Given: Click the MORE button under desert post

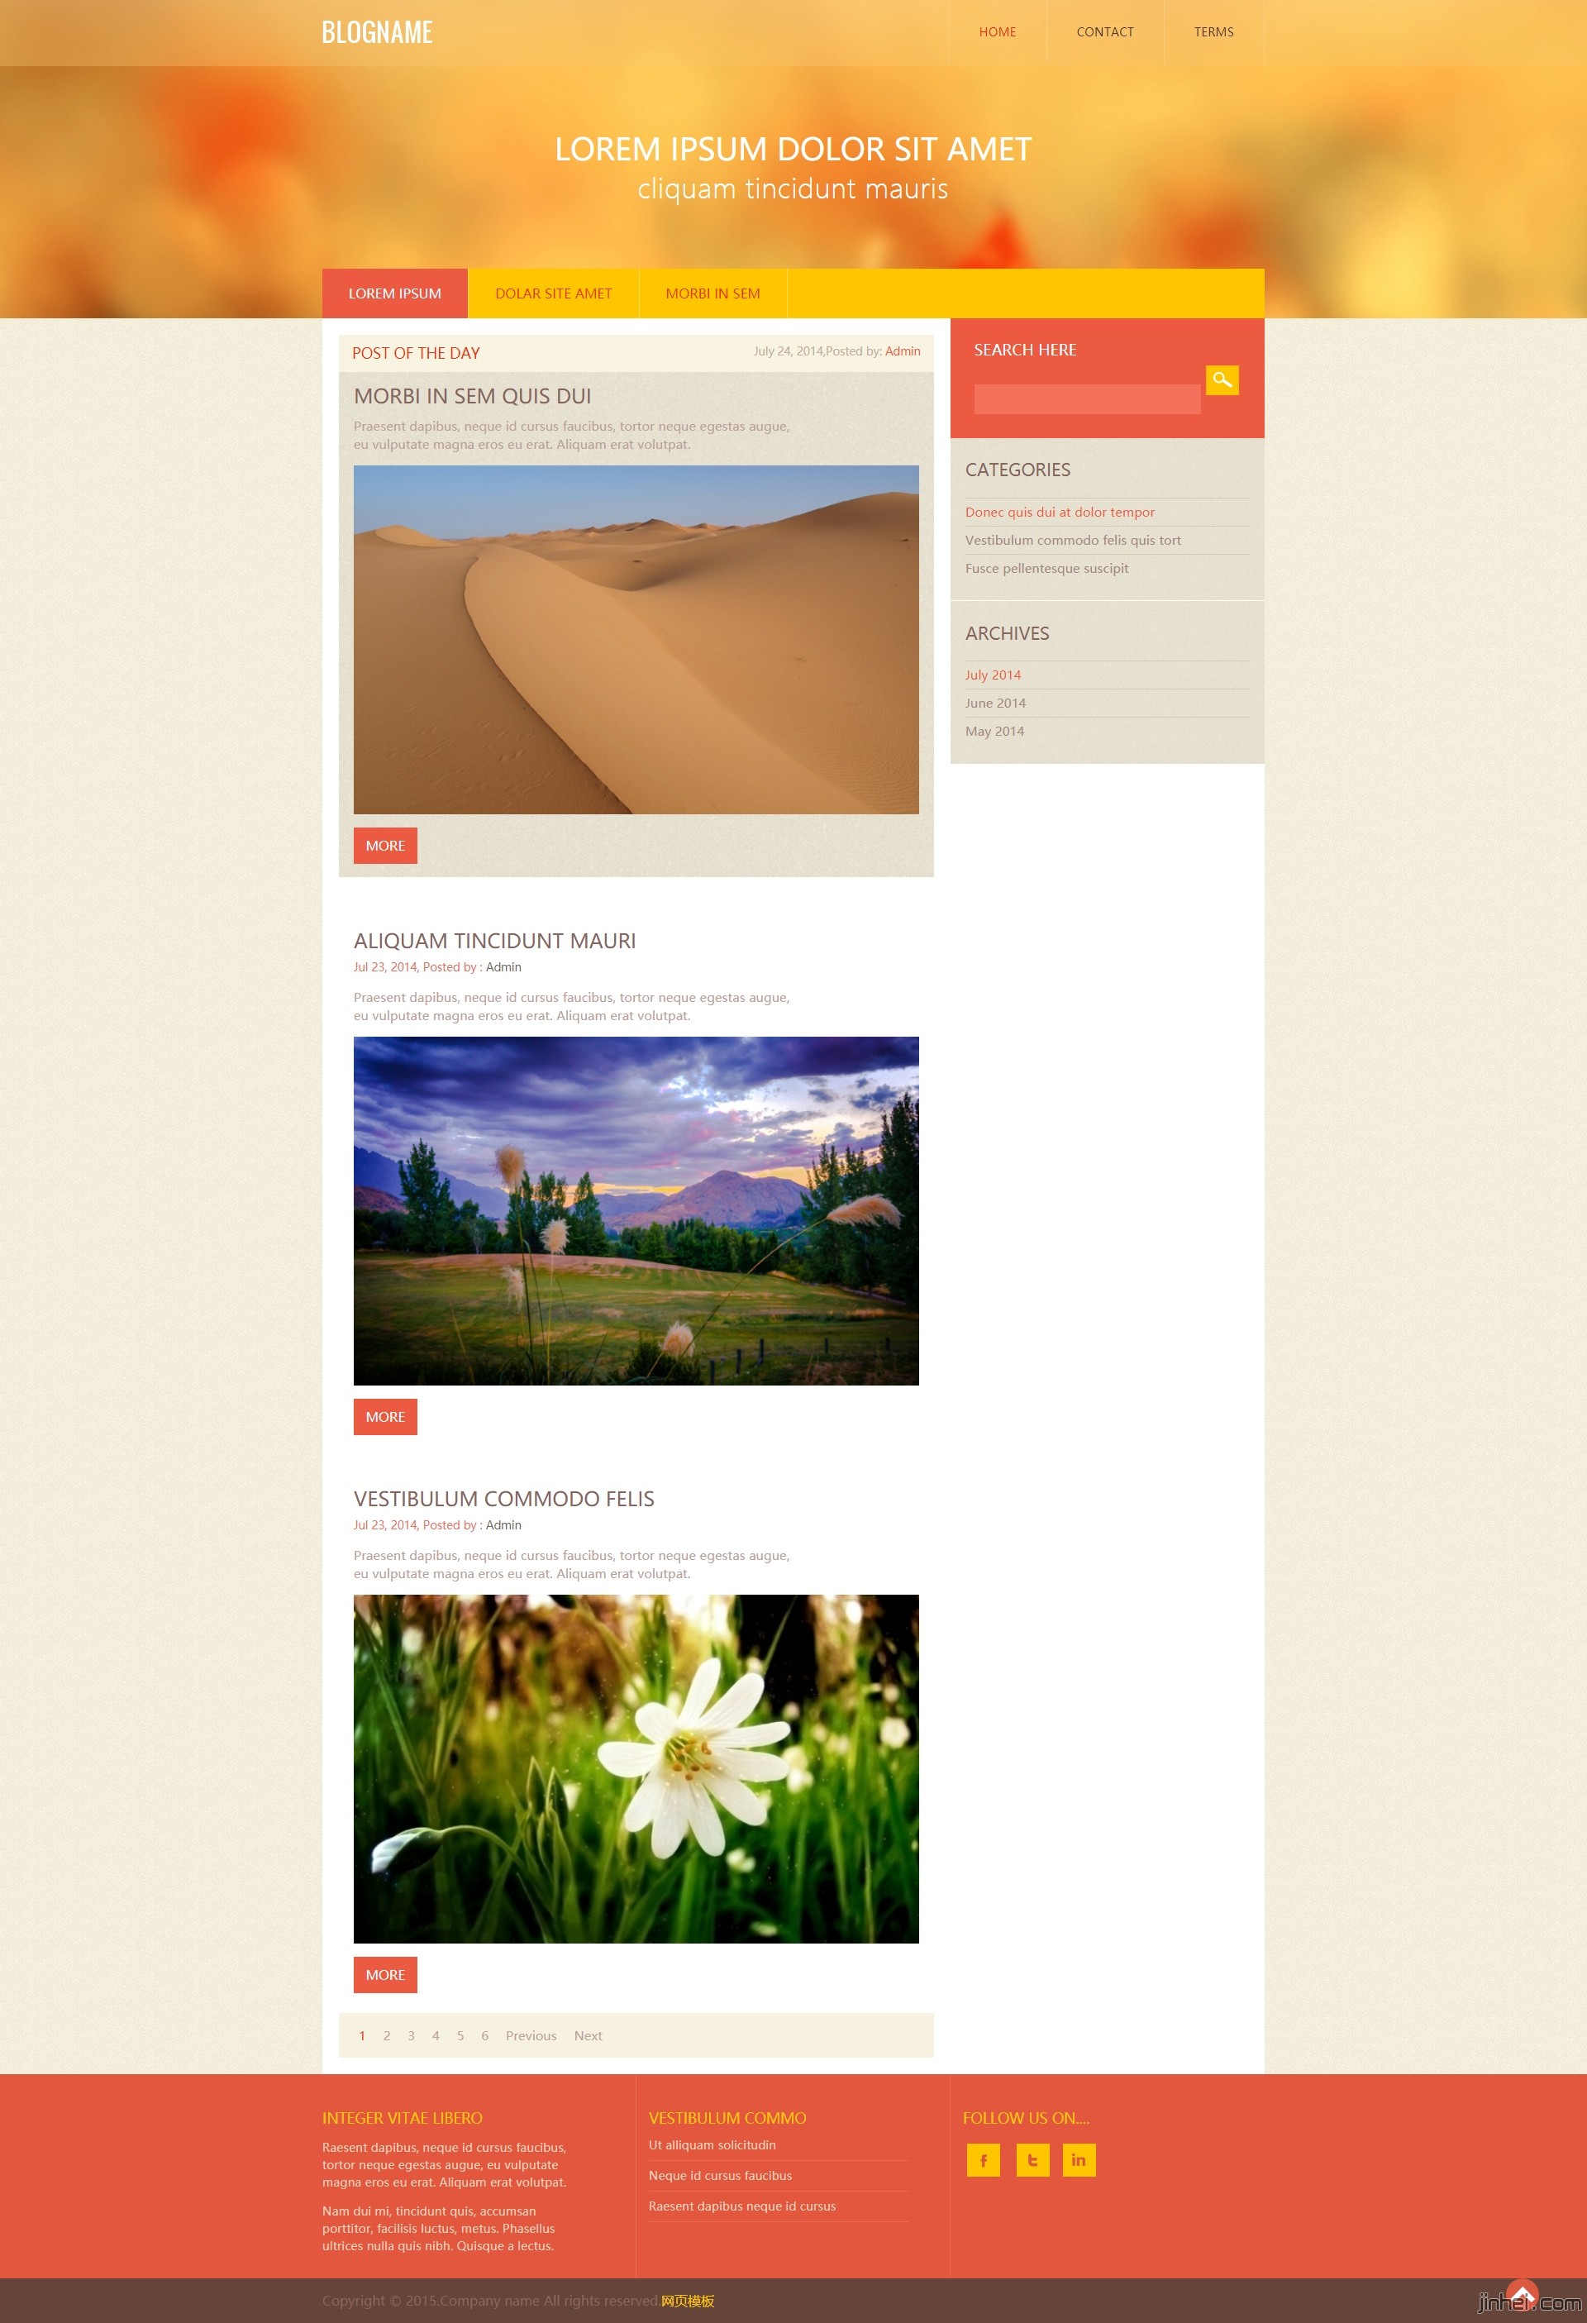Looking at the screenshot, I should (x=385, y=846).
